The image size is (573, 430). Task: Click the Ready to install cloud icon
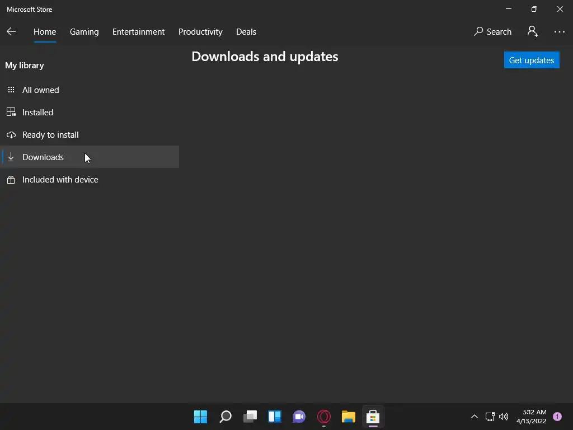point(11,135)
